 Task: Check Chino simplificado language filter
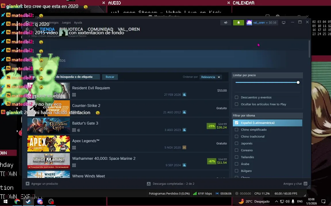pos(236,130)
